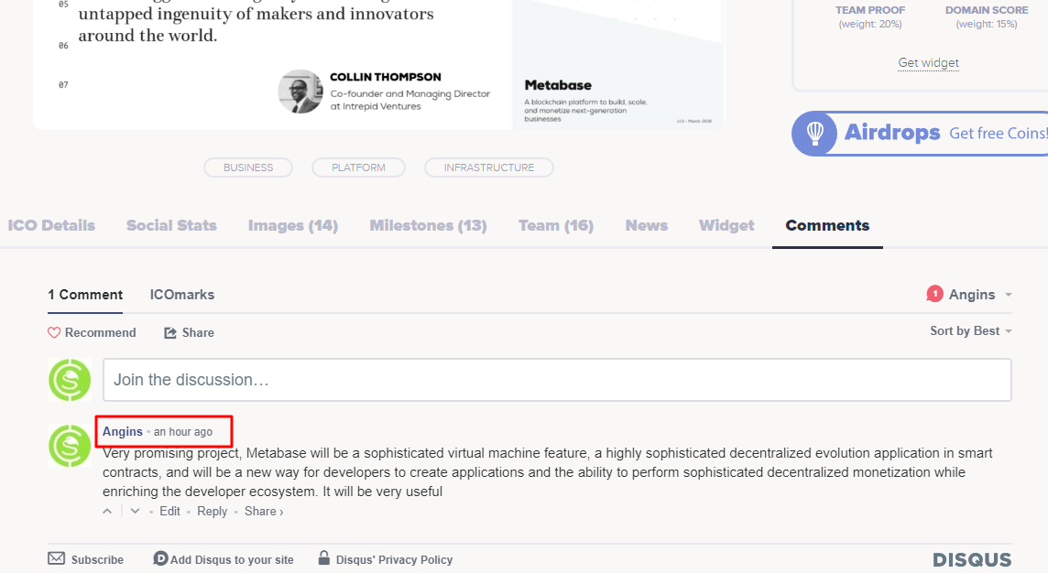The image size is (1048, 573).
Task: Click Share below the comment
Action: (263, 512)
